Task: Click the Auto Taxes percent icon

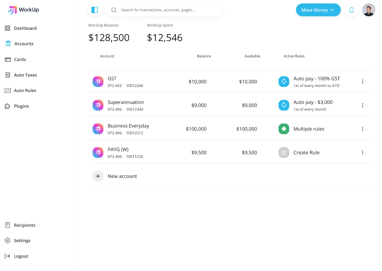Action: pos(8,75)
